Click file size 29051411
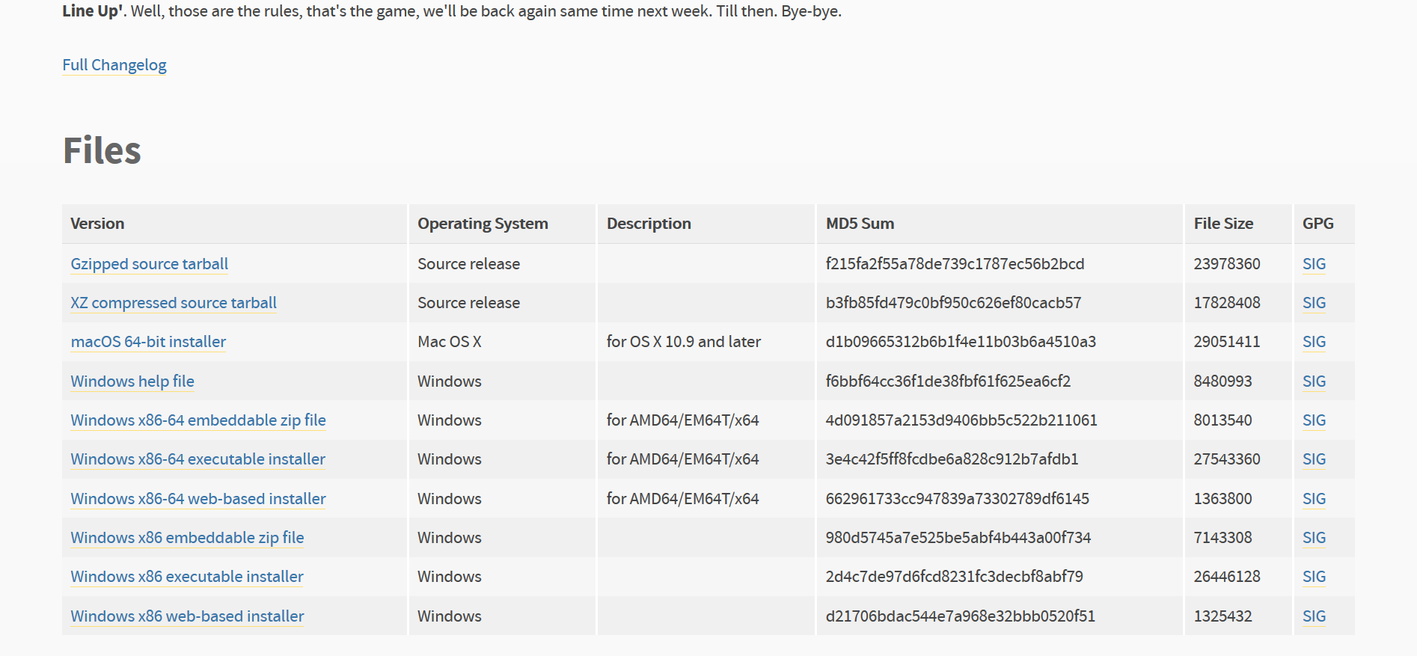 pyautogui.click(x=1227, y=342)
